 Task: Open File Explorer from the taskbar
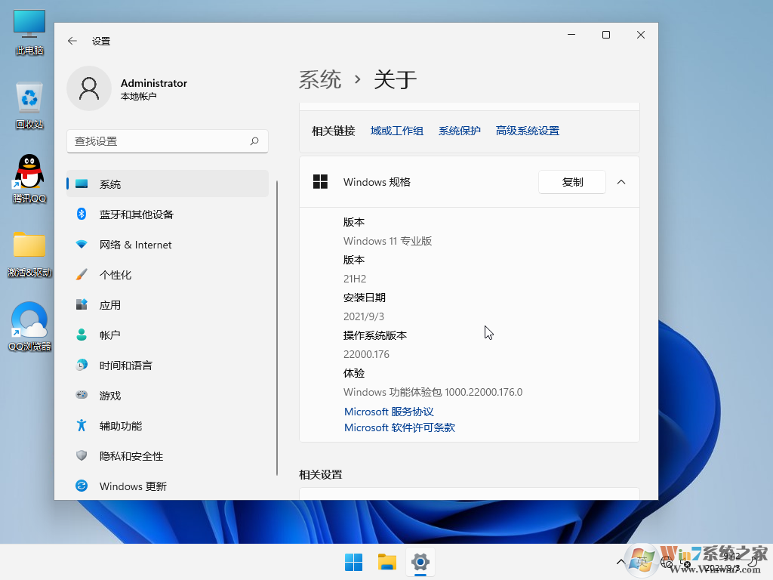point(386,562)
